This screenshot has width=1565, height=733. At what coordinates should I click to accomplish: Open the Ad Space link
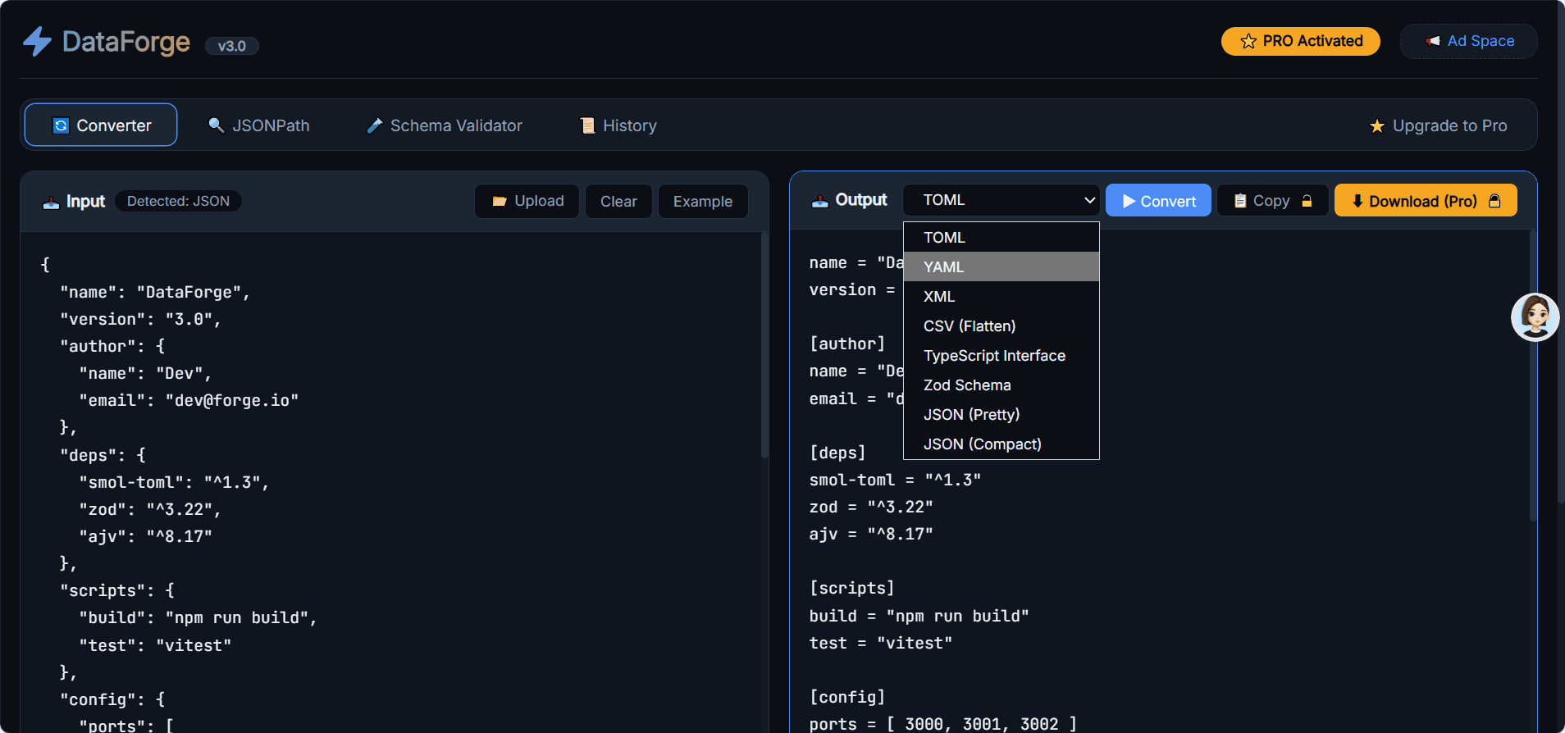pyautogui.click(x=1469, y=41)
